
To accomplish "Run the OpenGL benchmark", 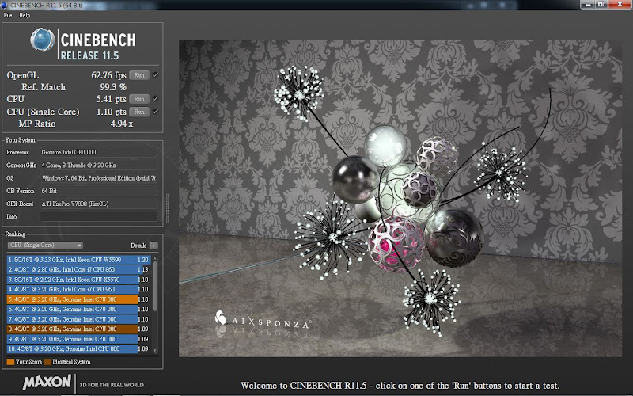I will pos(139,75).
